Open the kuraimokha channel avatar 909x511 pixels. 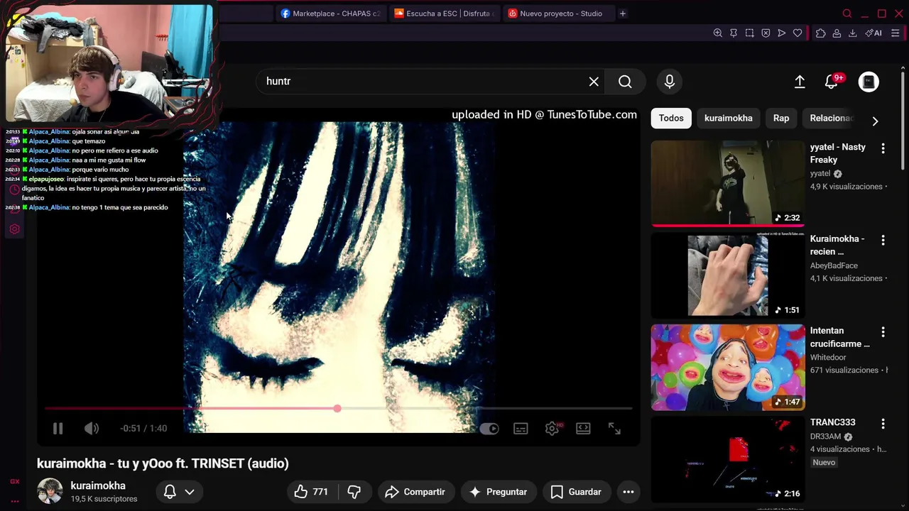click(x=50, y=491)
